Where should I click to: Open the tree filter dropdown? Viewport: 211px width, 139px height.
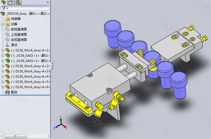point(5,8)
